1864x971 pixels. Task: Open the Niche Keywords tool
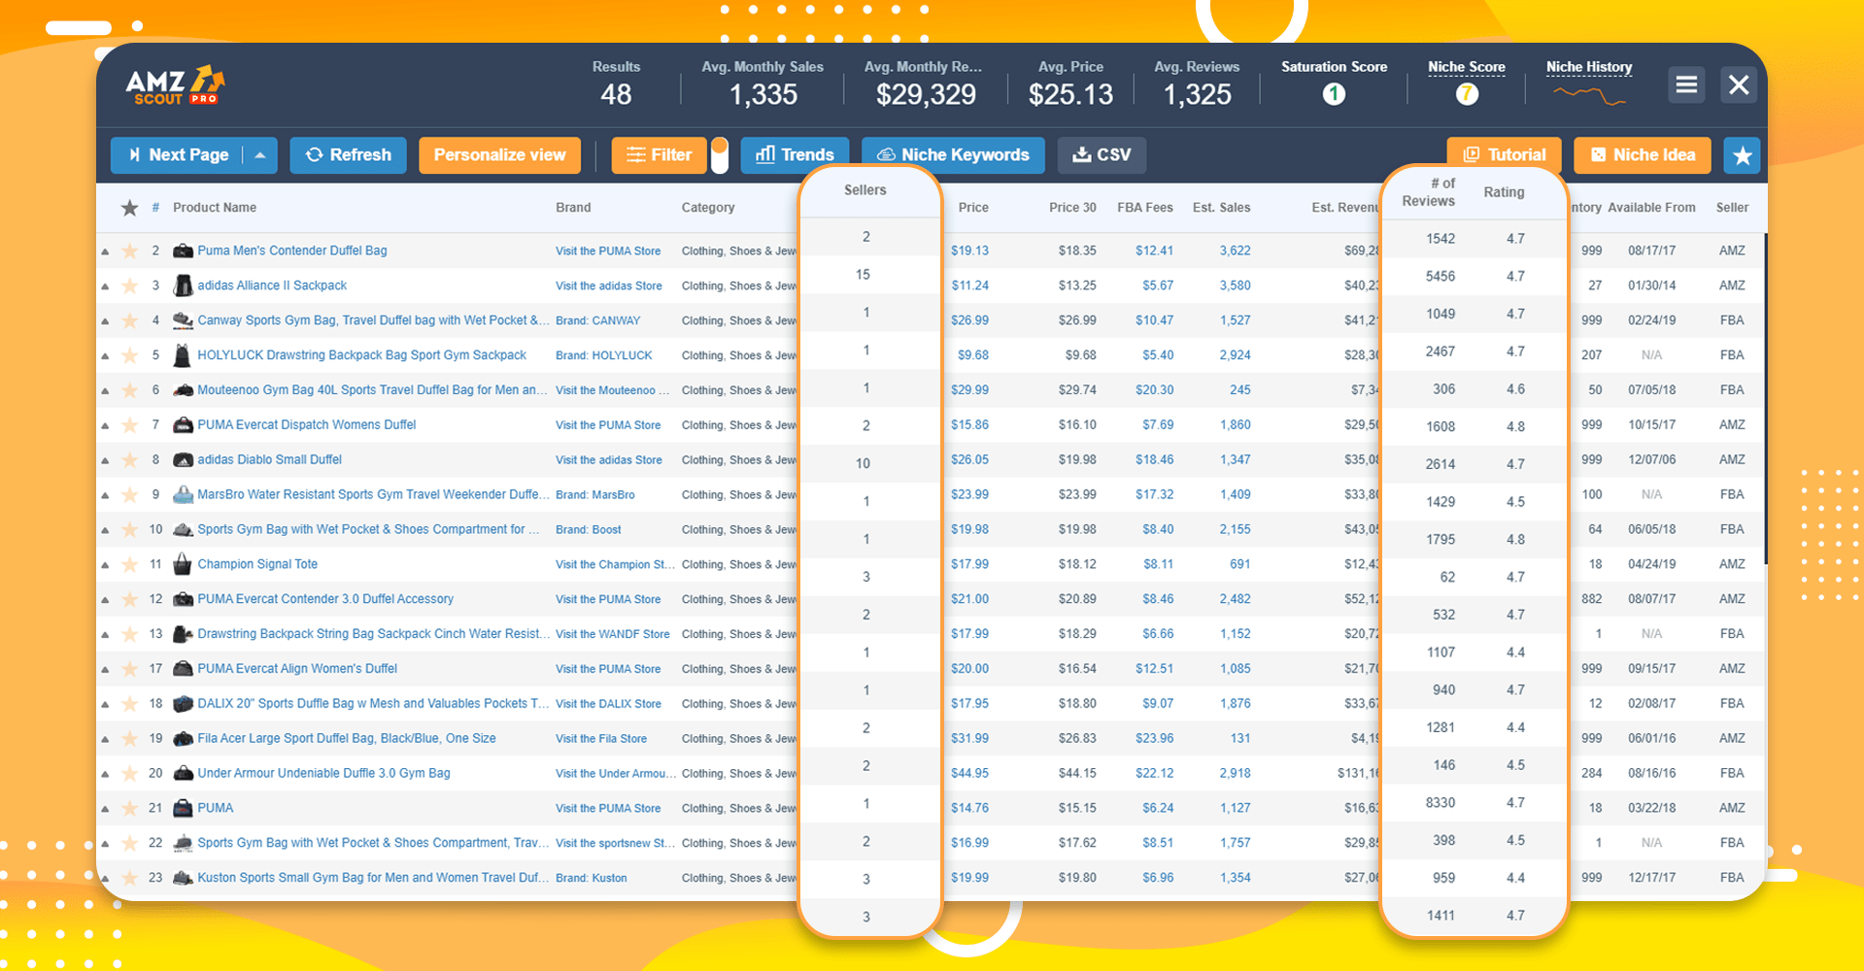tap(953, 154)
